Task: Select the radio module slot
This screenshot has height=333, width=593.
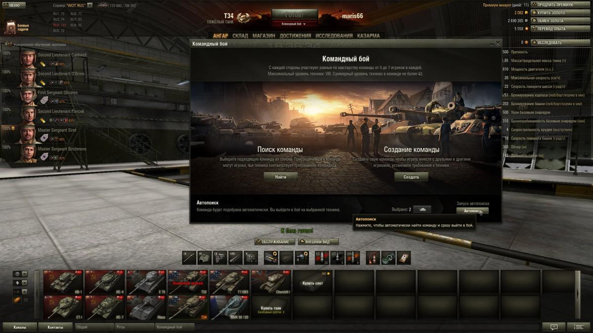Action: (251, 258)
